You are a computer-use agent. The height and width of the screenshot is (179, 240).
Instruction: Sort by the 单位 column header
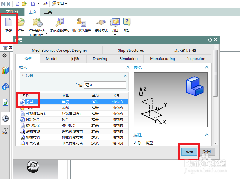(100, 96)
